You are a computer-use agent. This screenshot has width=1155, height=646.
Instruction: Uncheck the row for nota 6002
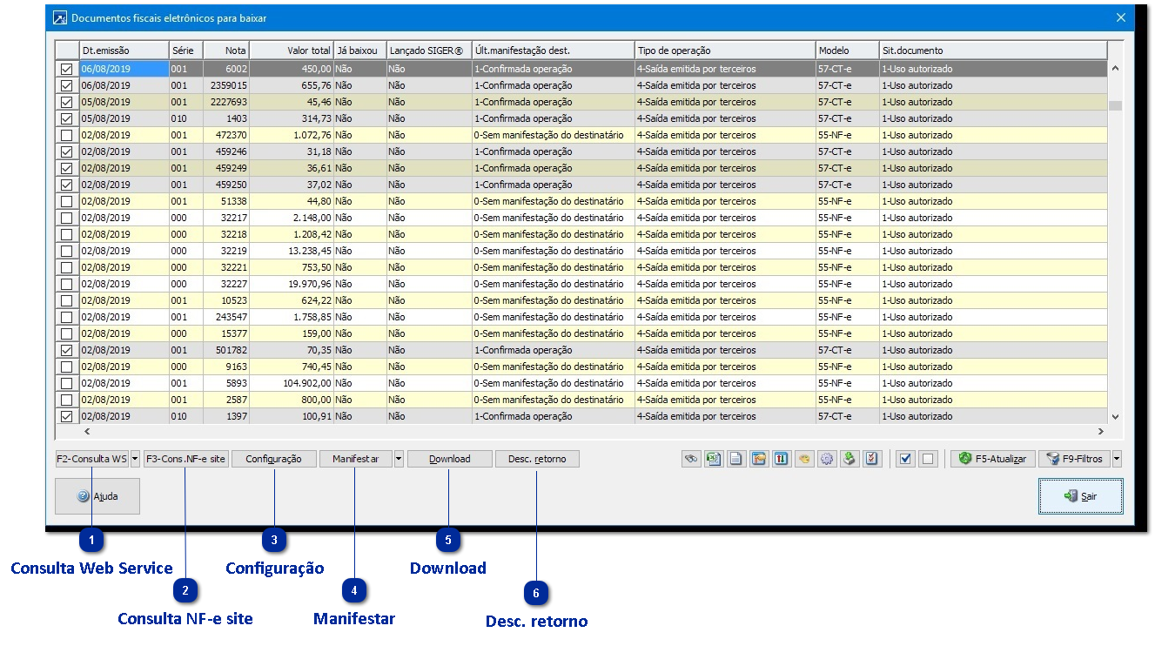[66, 69]
